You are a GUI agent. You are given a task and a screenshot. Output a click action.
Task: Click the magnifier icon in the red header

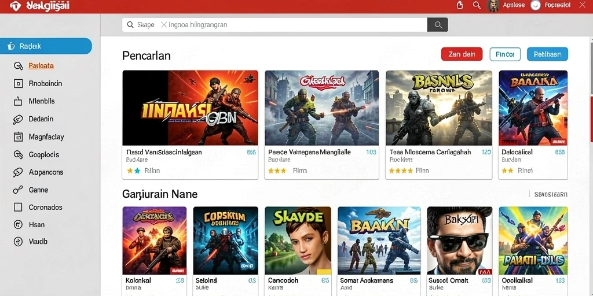477,5
